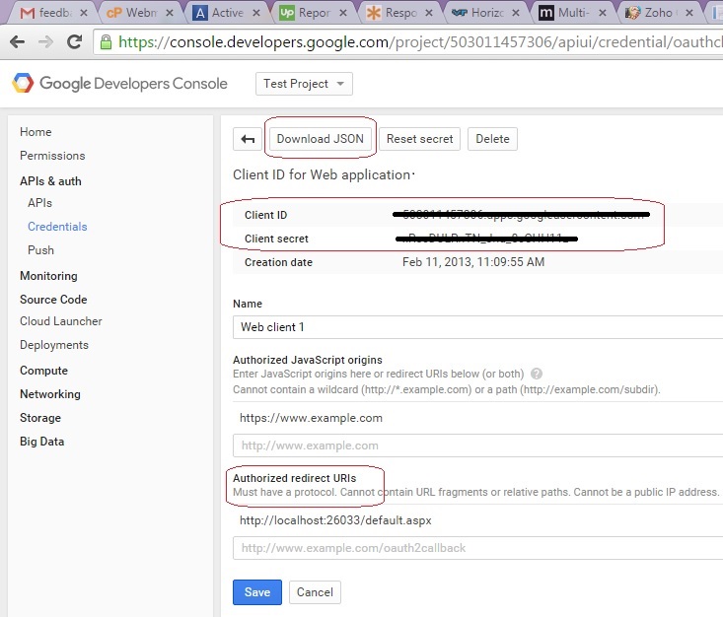
Task: Expand the Compute section
Action: click(43, 371)
